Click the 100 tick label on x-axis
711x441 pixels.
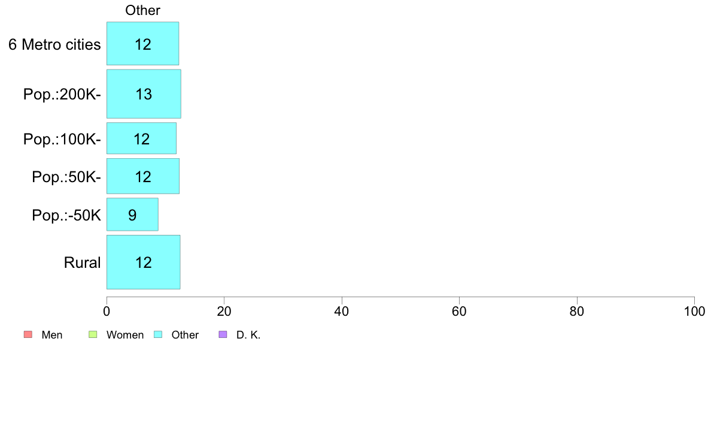click(x=694, y=312)
